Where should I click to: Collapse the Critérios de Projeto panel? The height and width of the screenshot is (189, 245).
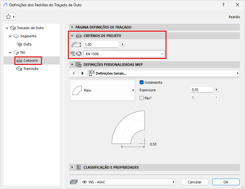72,36
